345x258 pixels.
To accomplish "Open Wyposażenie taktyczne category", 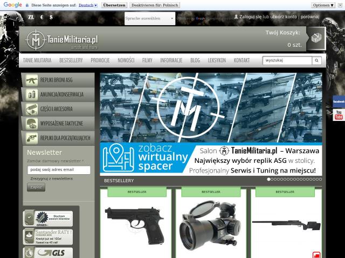I will pos(58,124).
